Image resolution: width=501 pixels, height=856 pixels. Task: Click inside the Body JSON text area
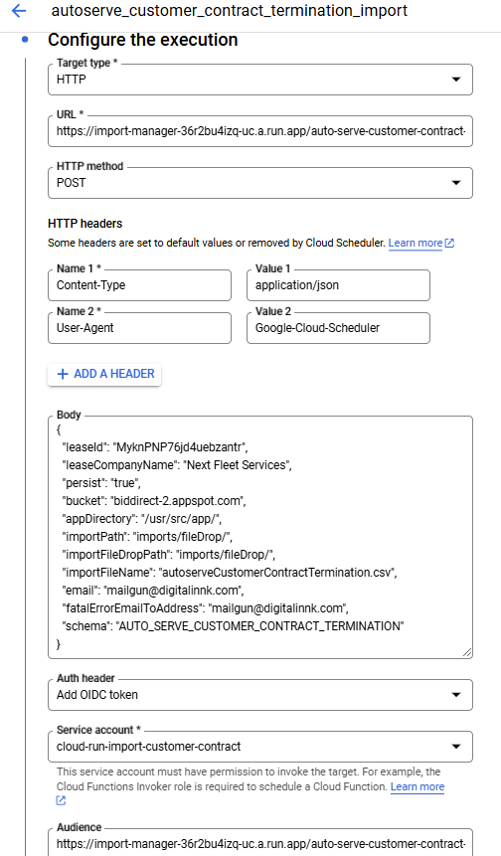(260, 537)
